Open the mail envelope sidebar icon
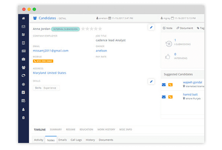Screen dimensions: 222x150 pyautogui.click(x=24, y=27)
